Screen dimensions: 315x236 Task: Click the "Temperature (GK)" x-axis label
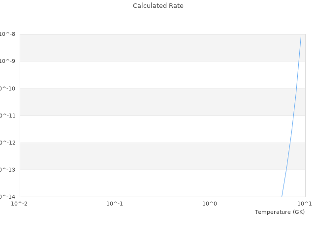coord(280,212)
